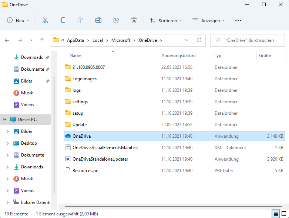Refresh the current folder view

pyautogui.click(x=199, y=40)
